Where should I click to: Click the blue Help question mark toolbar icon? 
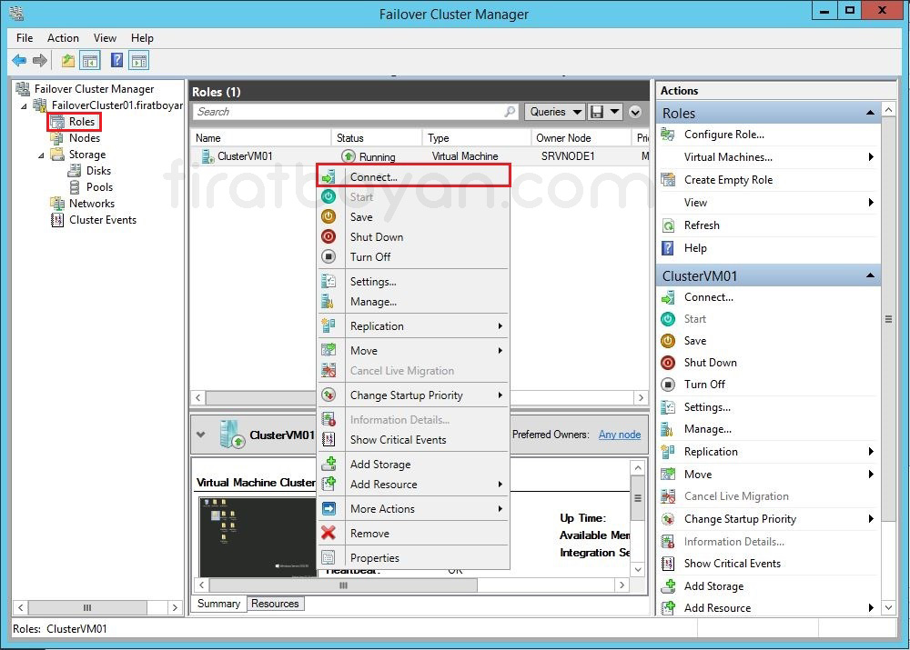tap(116, 60)
